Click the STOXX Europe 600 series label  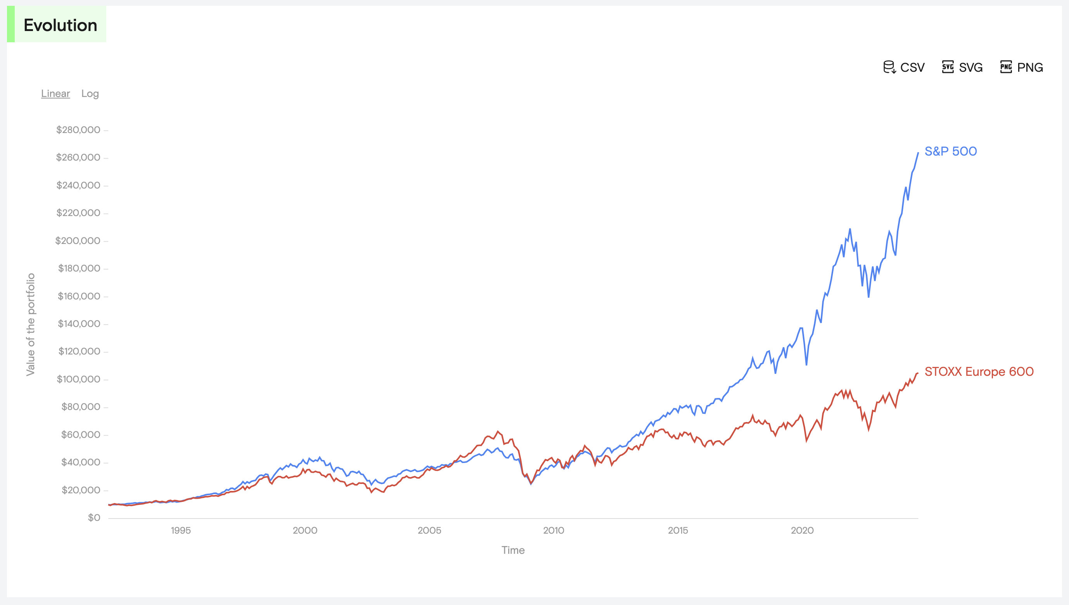[979, 372]
